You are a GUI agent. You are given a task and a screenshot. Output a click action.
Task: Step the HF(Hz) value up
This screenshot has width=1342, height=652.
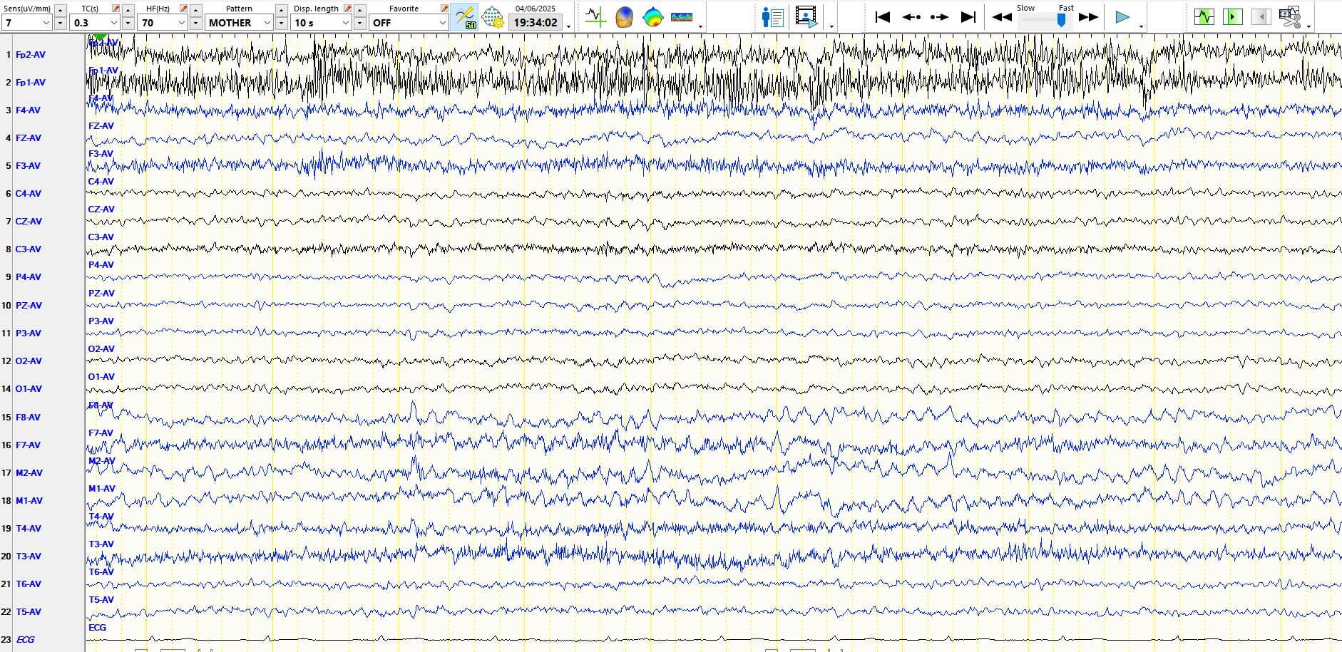tap(195, 10)
